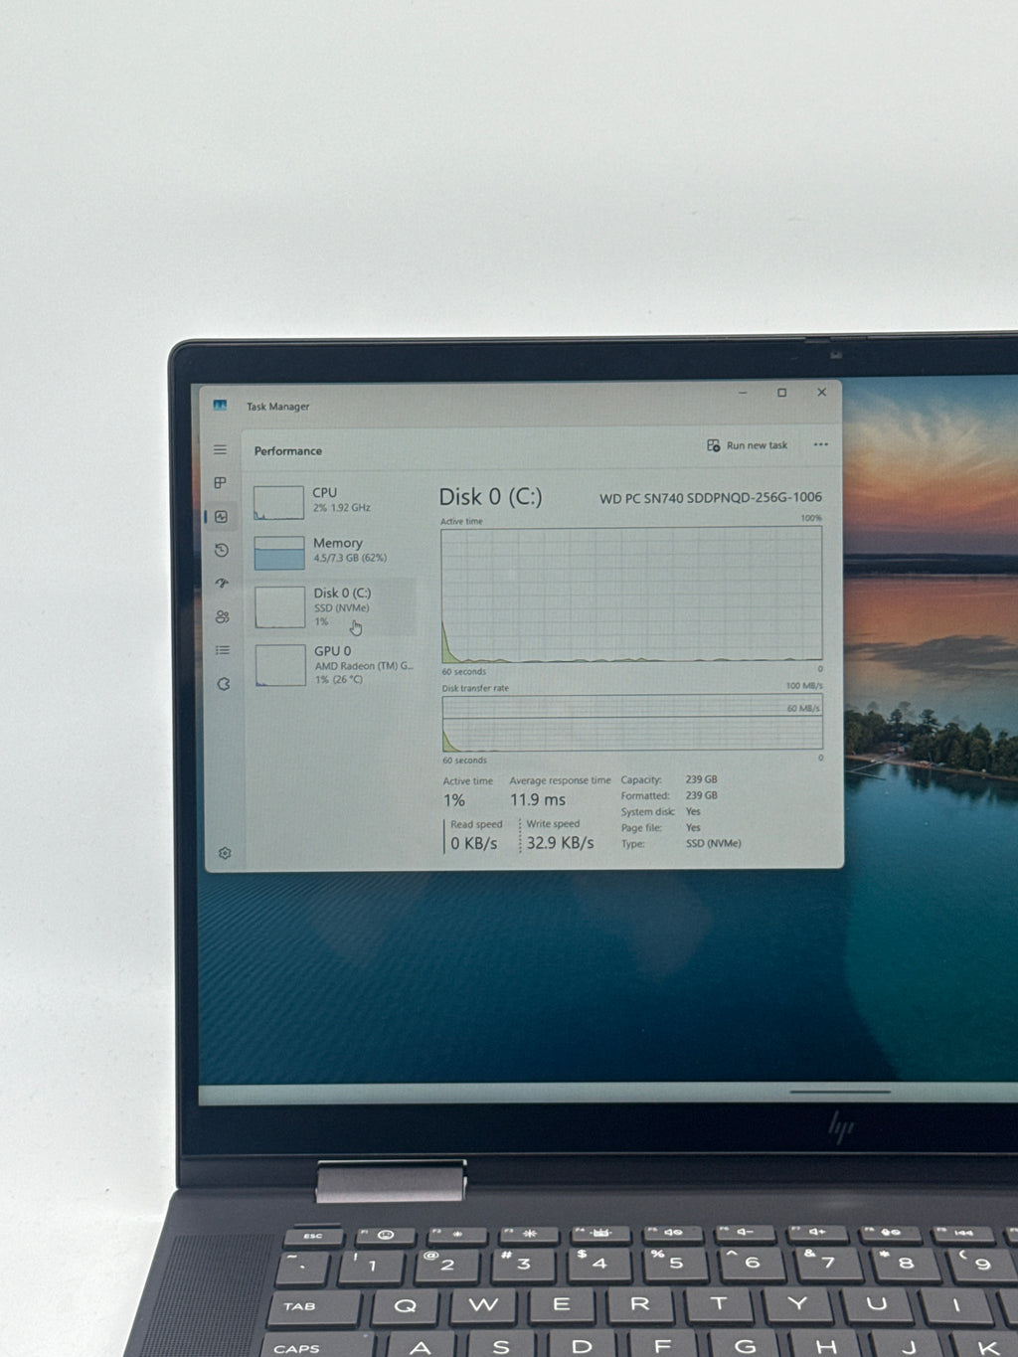
Task: Click the Task Manager title bar icon
Action: (x=220, y=405)
